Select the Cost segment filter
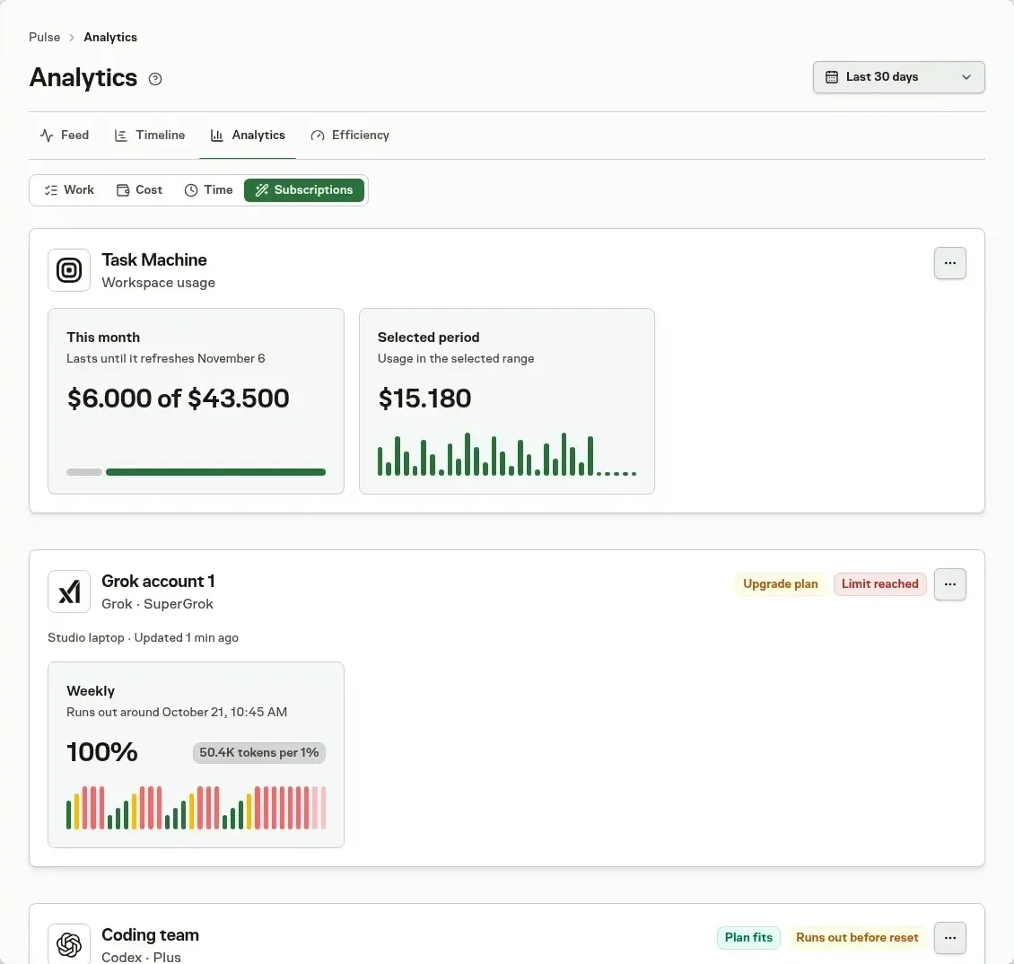Viewport: 1014px width, 964px height. pyautogui.click(x=139, y=190)
